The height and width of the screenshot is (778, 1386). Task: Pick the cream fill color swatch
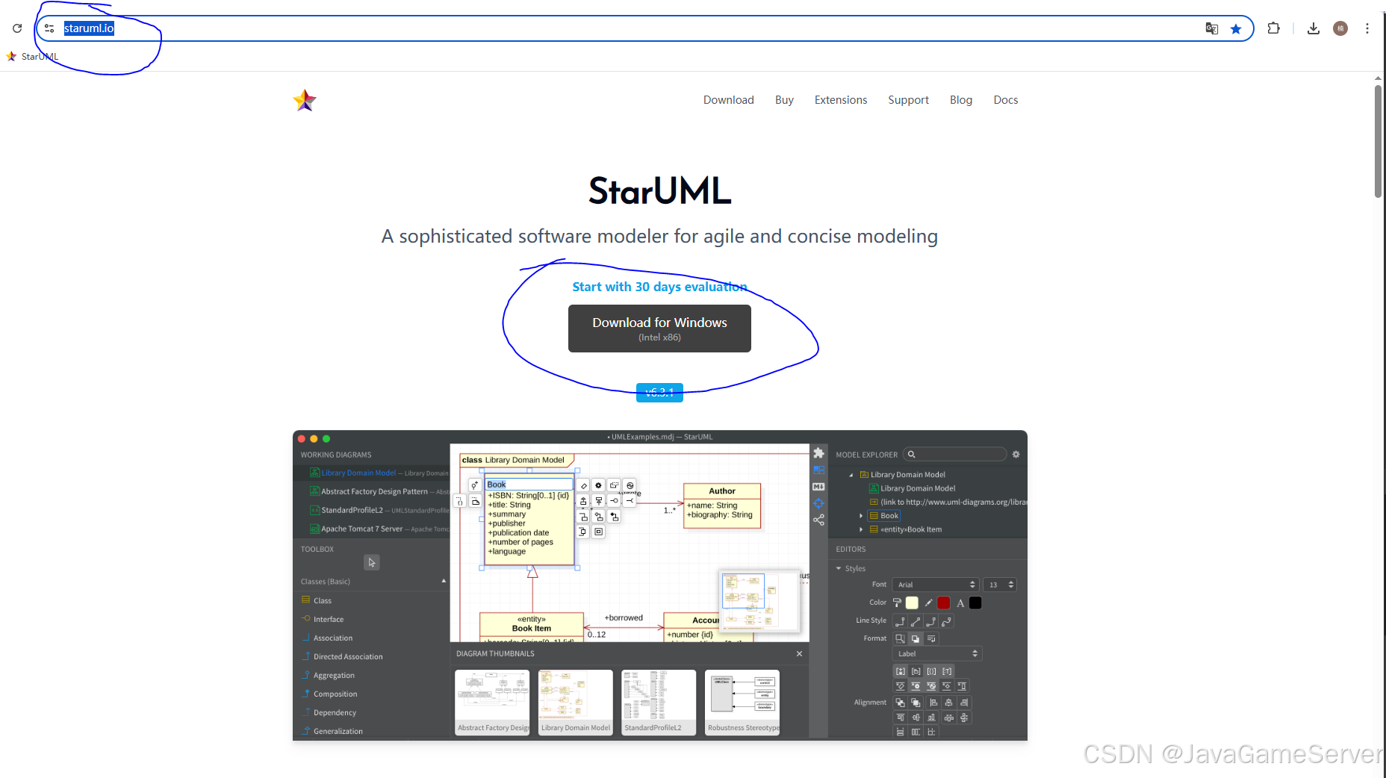tap(912, 603)
